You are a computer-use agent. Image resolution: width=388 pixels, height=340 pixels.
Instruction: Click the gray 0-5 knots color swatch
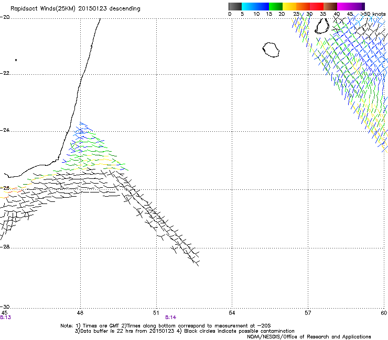click(235, 6)
